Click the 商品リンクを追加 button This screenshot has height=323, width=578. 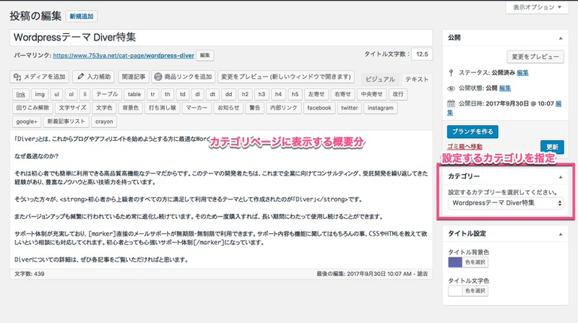(183, 77)
